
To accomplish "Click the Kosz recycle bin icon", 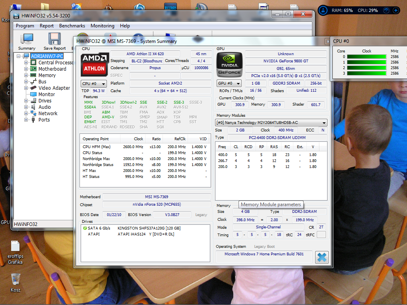I will [x=16, y=279].
